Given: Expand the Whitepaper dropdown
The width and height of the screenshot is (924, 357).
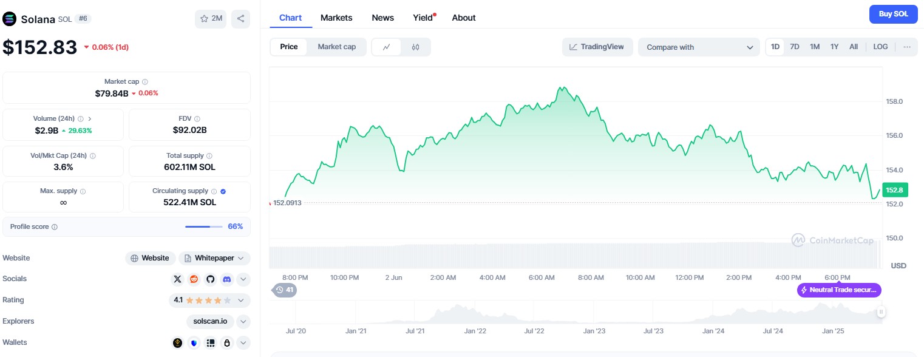Looking at the screenshot, I should coord(214,258).
